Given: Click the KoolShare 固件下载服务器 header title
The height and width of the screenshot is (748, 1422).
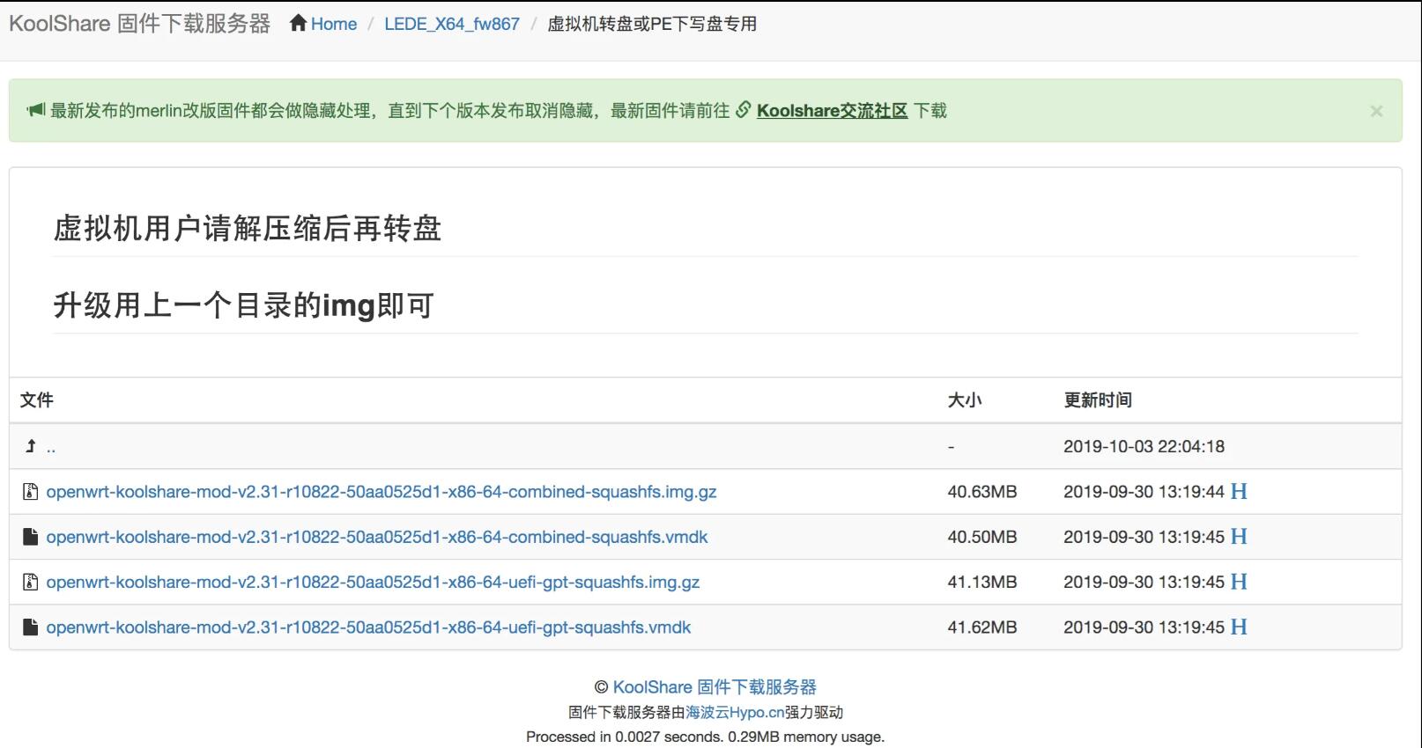Looking at the screenshot, I should point(139,24).
